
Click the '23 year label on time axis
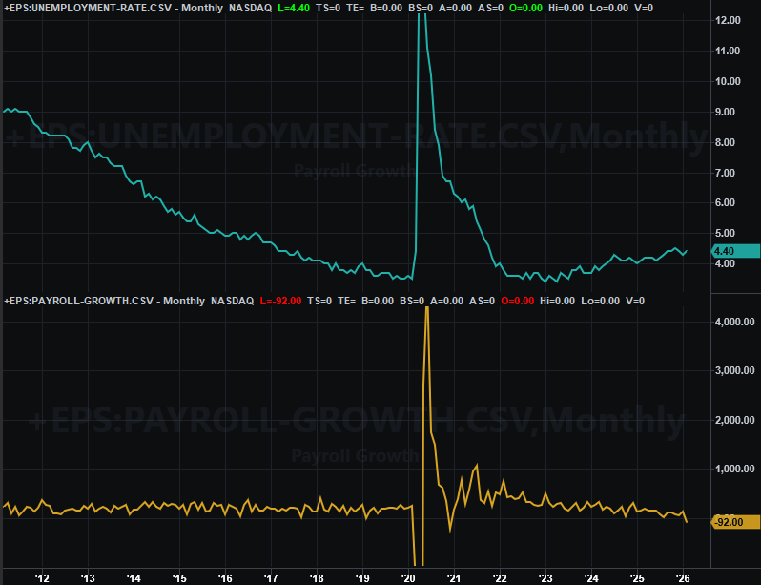pyautogui.click(x=545, y=577)
